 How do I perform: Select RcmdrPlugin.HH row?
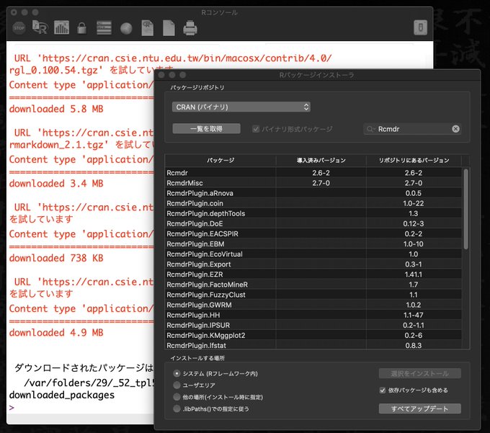click(x=313, y=315)
